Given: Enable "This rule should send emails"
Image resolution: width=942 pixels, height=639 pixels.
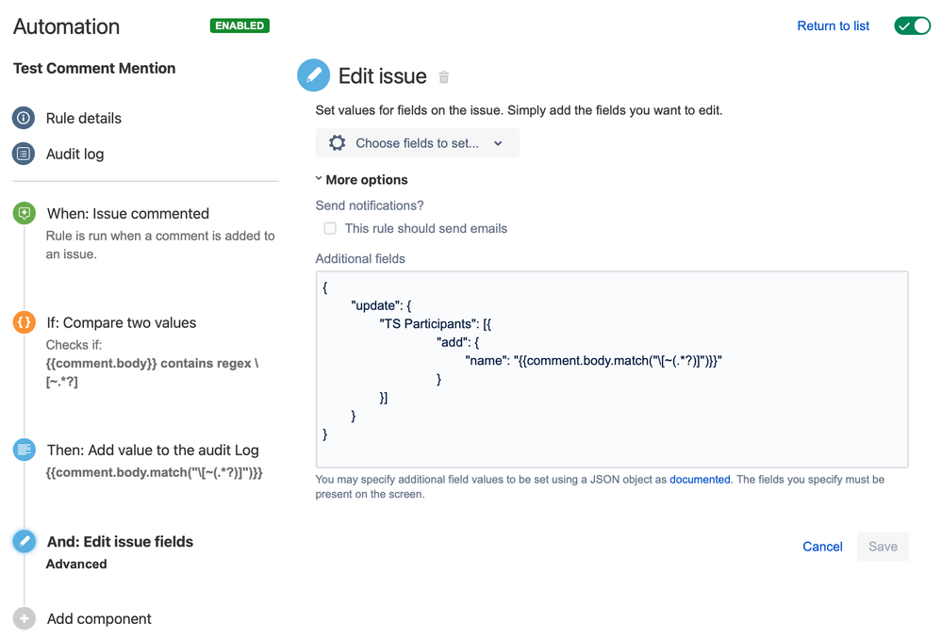Looking at the screenshot, I should pyautogui.click(x=330, y=228).
